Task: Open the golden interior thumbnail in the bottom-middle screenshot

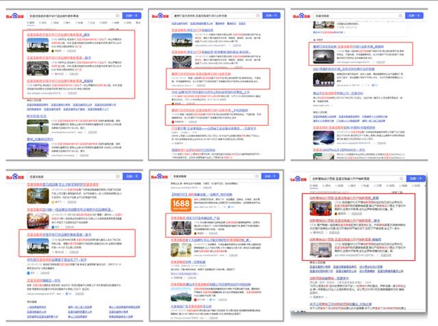Action: [x=181, y=250]
